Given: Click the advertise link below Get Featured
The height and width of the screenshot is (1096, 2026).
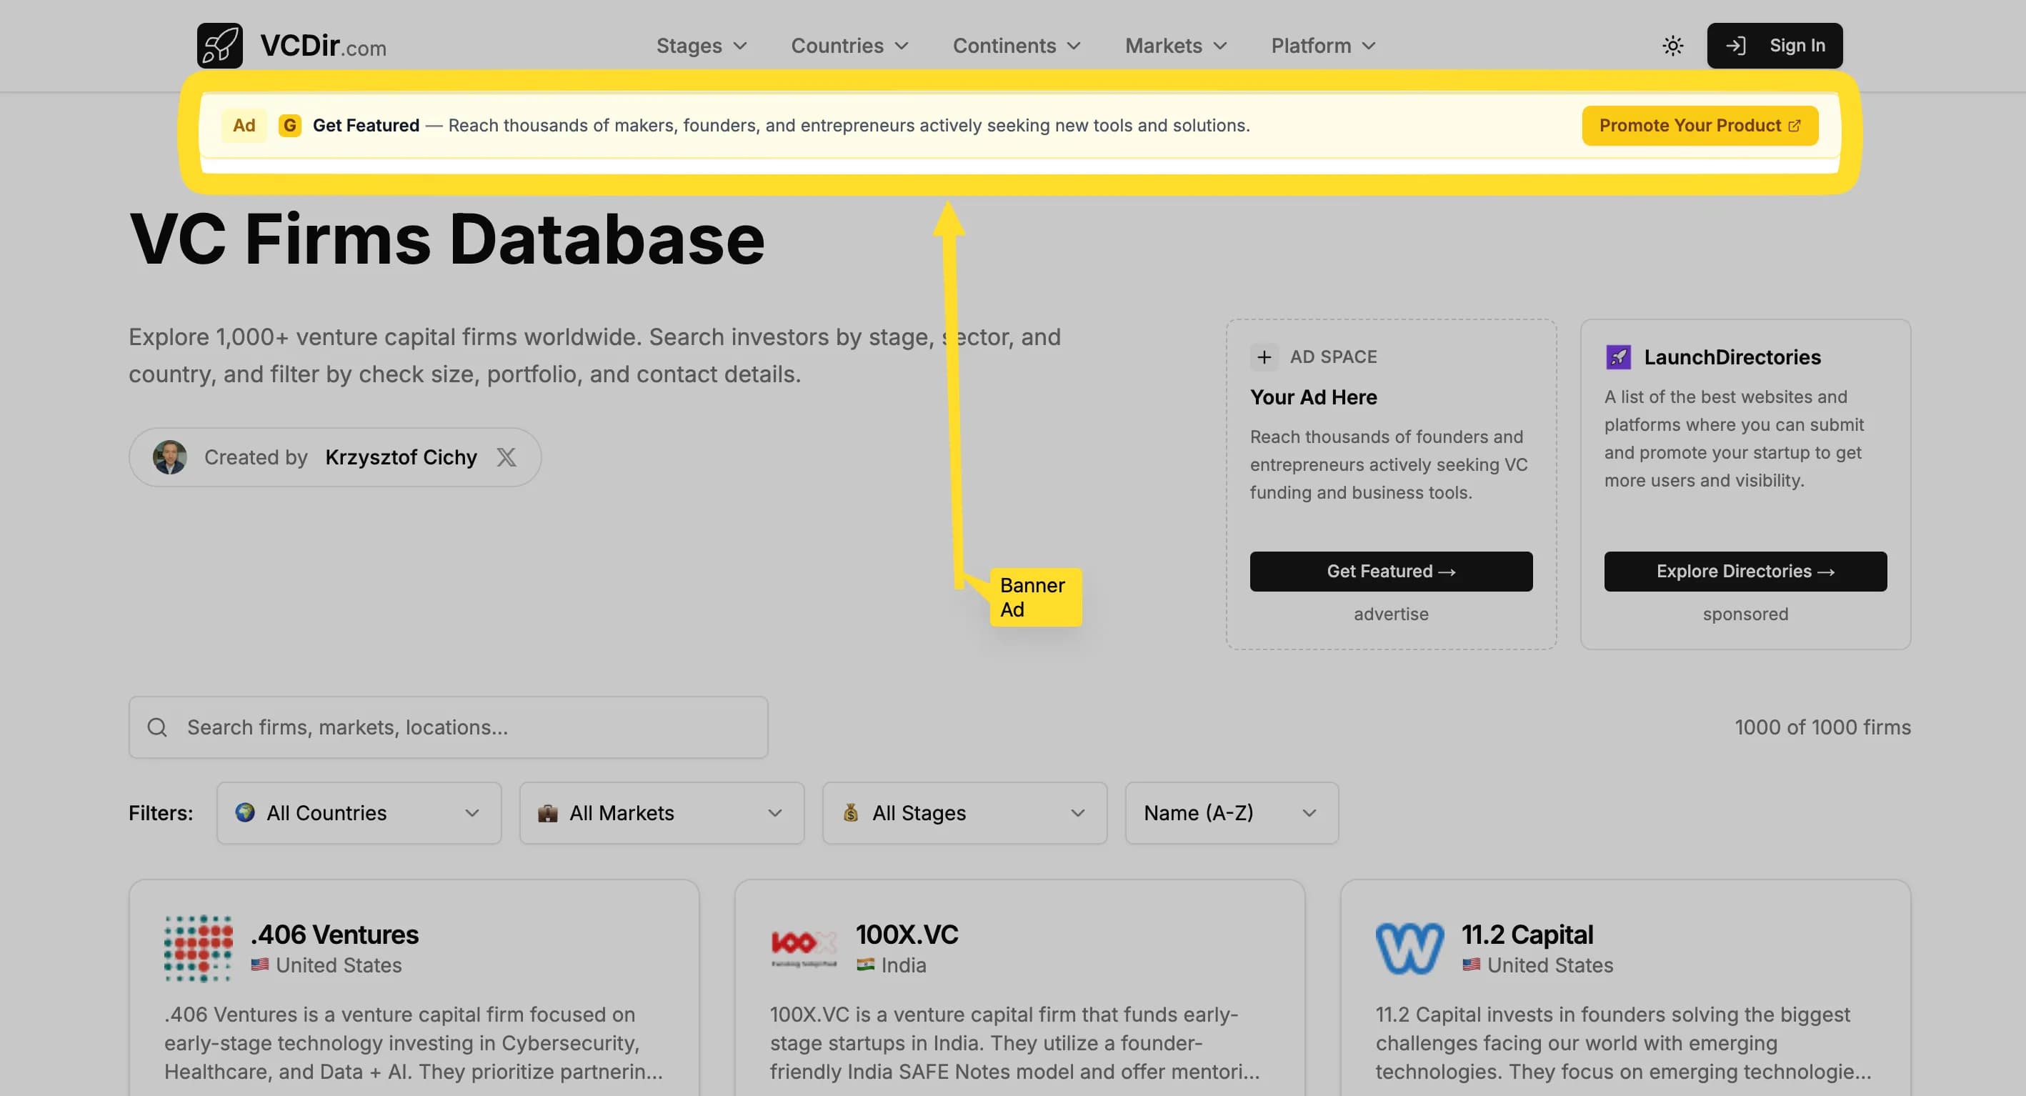Looking at the screenshot, I should (x=1390, y=614).
